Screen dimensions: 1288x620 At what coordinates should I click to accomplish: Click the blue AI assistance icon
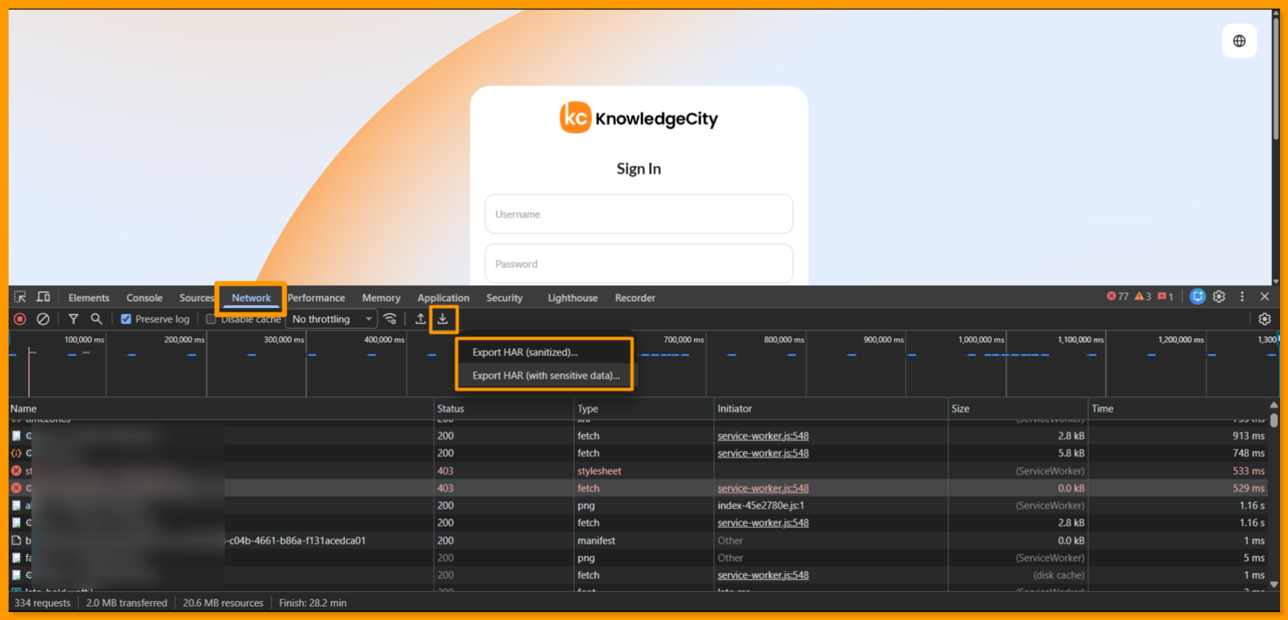(x=1197, y=297)
